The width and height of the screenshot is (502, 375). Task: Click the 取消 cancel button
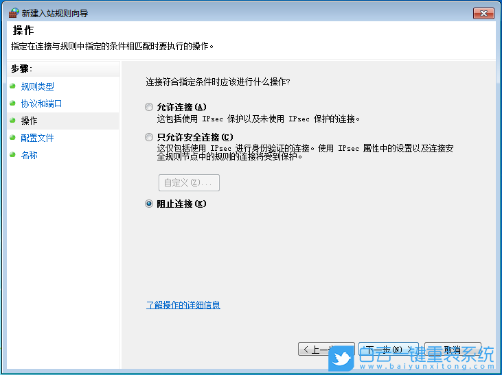coord(453,349)
